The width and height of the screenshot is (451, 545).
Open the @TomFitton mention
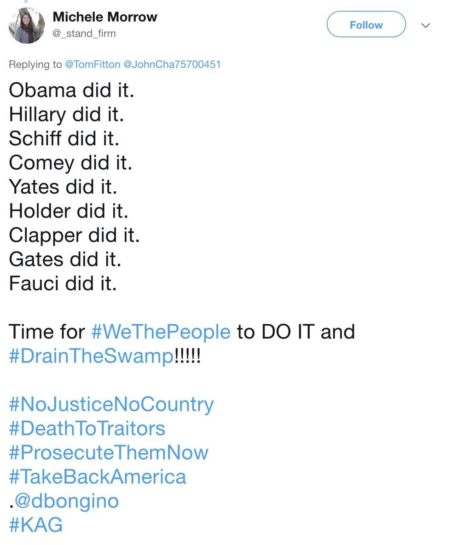92,64
